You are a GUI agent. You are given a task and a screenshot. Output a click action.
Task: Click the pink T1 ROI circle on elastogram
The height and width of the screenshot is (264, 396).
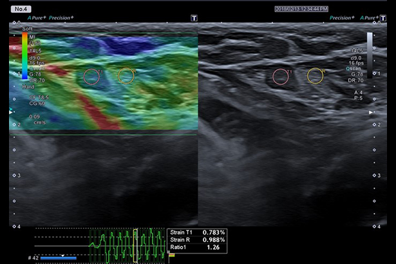(x=92, y=76)
